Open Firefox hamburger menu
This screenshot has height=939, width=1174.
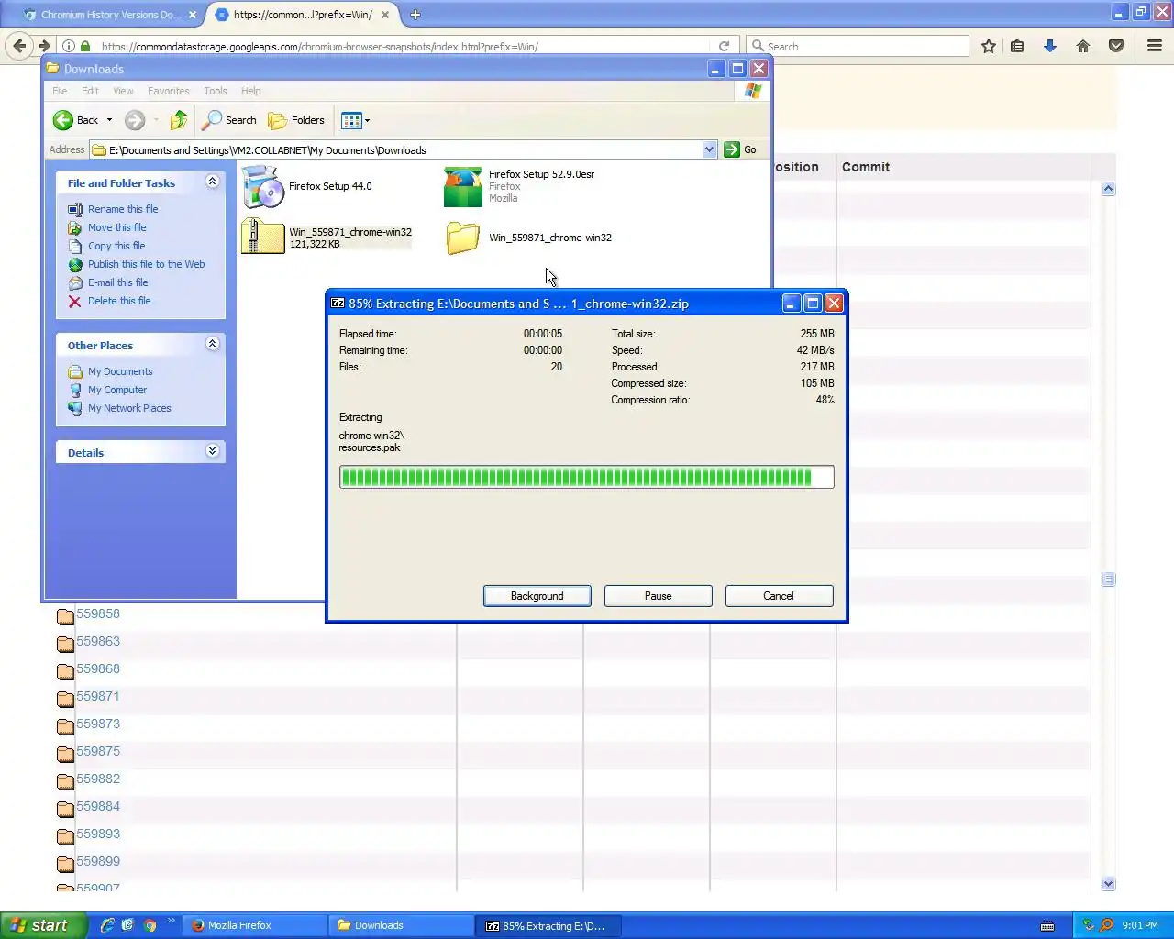coord(1155,46)
